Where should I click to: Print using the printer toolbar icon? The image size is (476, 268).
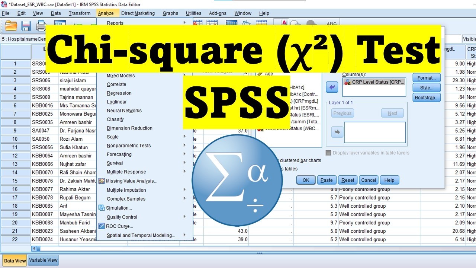tap(41, 26)
